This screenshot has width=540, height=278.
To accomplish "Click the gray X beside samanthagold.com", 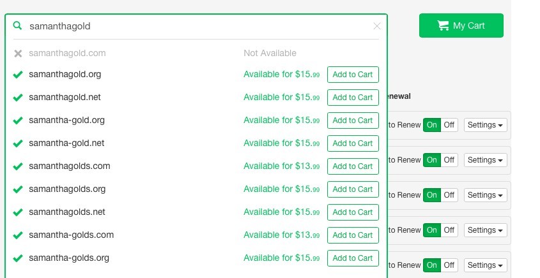I will tap(18, 54).
